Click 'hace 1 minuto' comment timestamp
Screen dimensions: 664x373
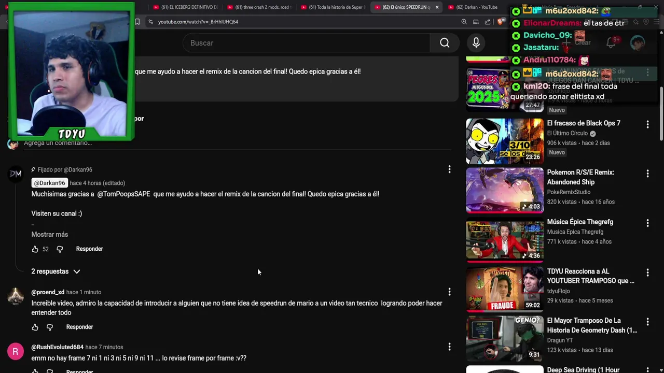coord(84,292)
